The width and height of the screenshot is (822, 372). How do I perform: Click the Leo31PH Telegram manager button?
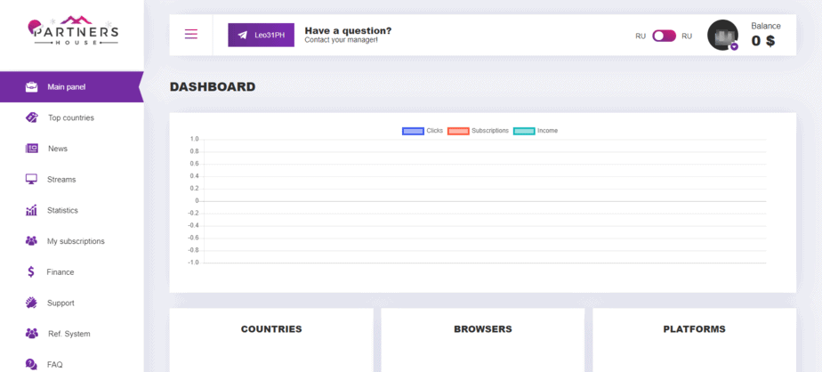point(261,35)
